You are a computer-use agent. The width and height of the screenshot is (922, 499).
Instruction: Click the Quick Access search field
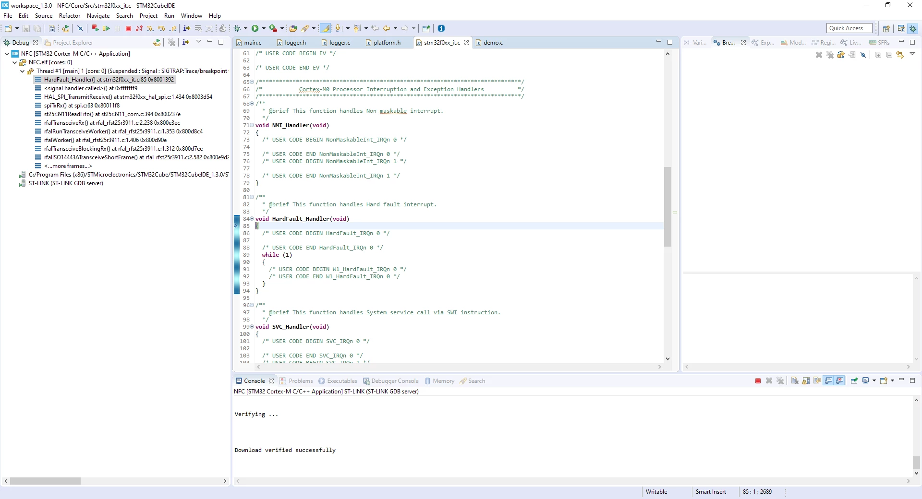point(849,28)
